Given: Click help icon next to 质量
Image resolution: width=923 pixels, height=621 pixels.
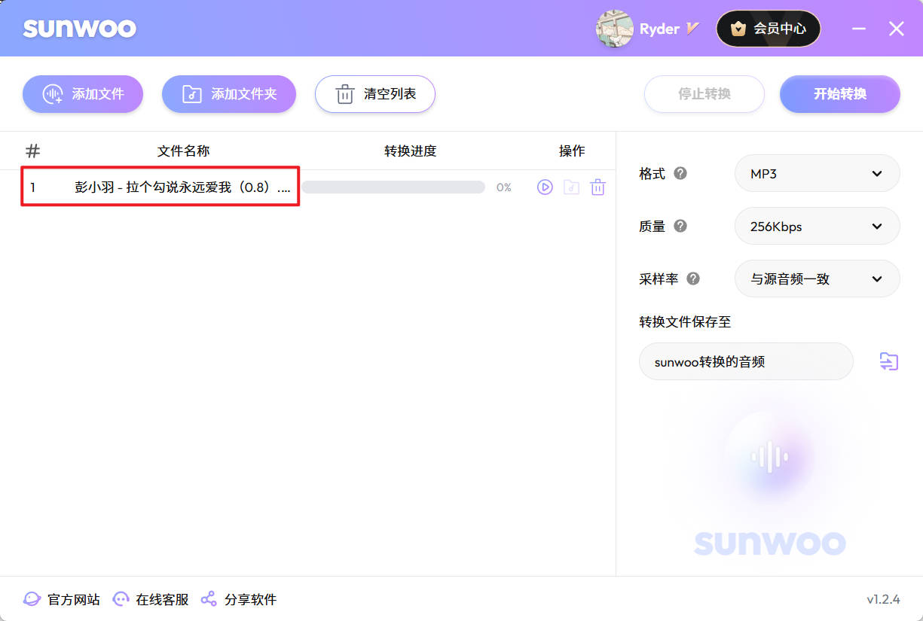Looking at the screenshot, I should click(x=680, y=226).
